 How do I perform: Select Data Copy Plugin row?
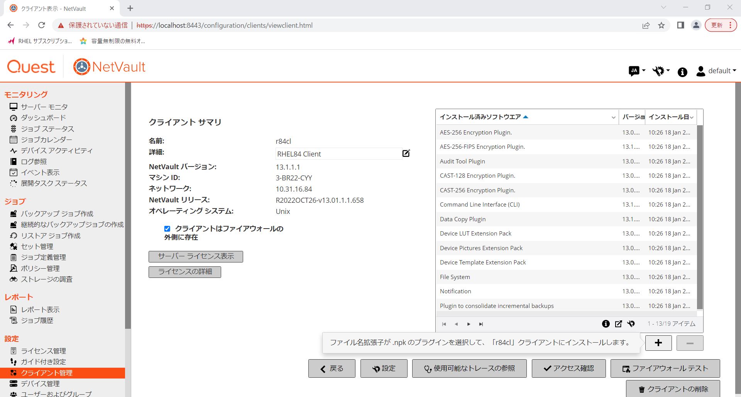click(x=566, y=219)
